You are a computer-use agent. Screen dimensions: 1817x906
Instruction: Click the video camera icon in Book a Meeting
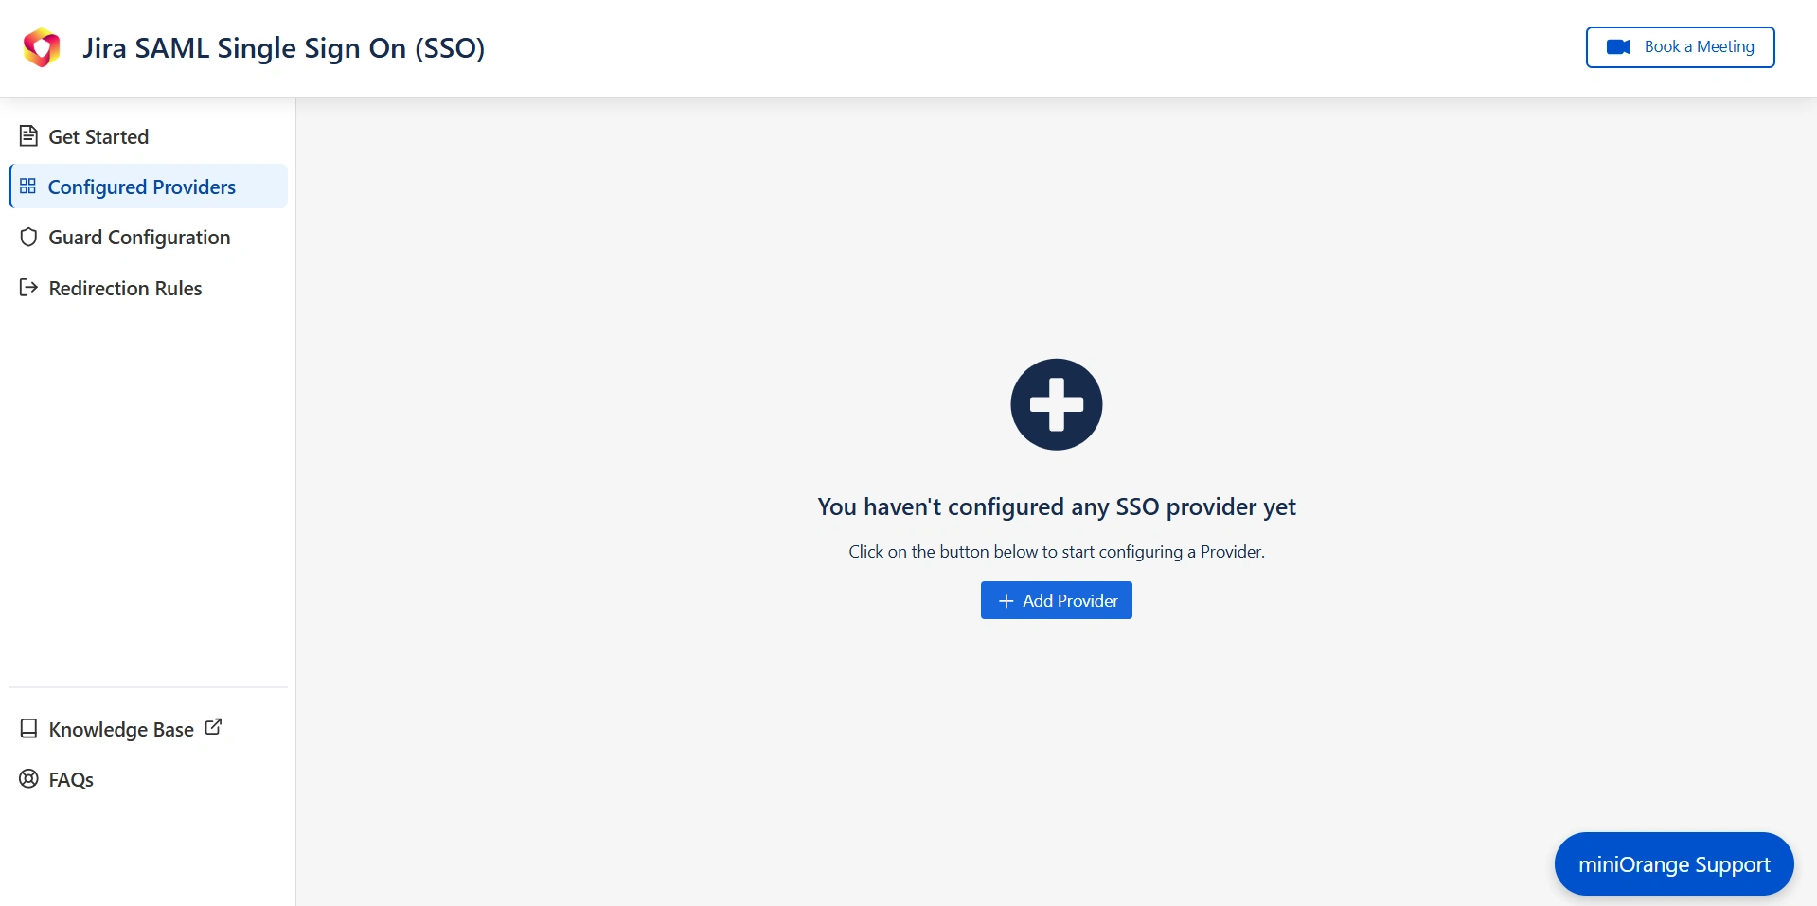tap(1619, 47)
